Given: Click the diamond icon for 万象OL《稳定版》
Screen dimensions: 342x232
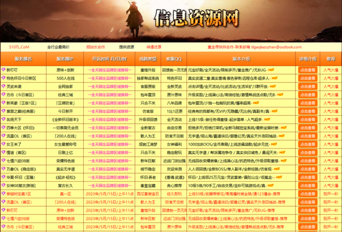Looking at the screenshot, I should 3,170.
